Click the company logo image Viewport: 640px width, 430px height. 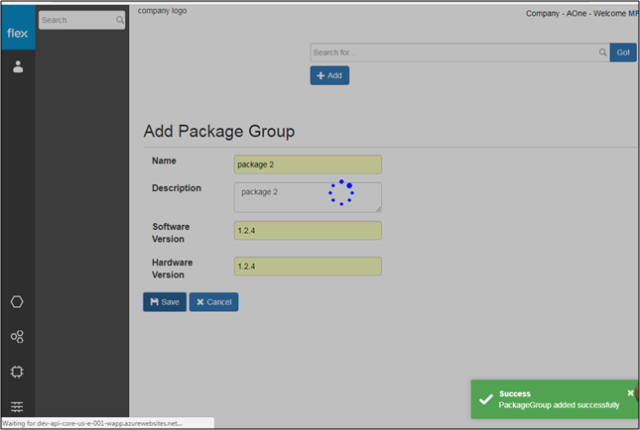point(162,11)
